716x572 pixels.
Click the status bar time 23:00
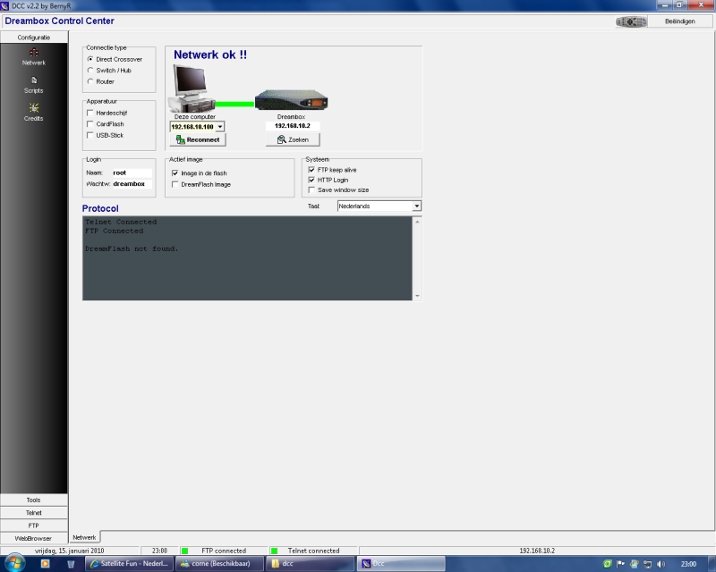159,551
